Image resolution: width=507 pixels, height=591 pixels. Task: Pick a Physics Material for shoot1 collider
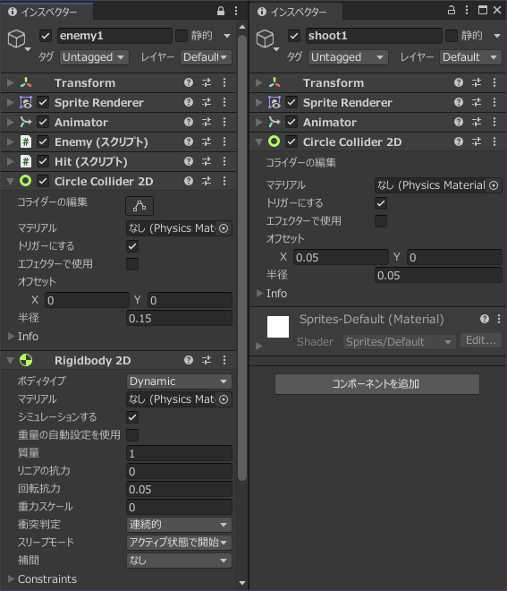click(494, 185)
